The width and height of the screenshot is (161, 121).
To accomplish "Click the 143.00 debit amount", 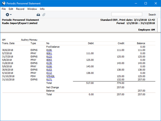I will click(90, 66).
